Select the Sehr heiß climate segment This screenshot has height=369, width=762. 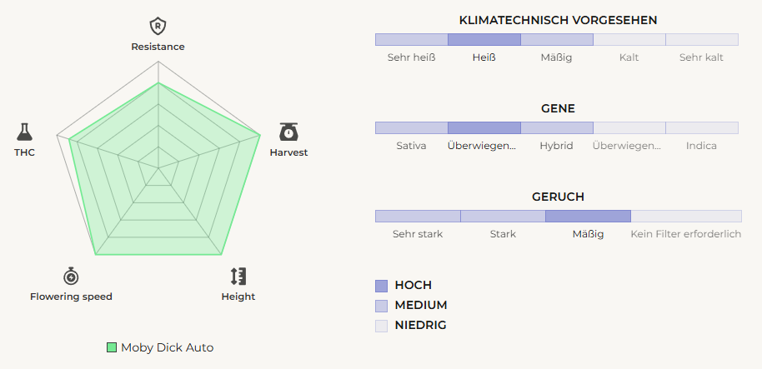coord(411,39)
